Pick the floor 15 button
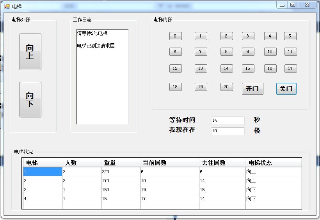 pos(248,68)
